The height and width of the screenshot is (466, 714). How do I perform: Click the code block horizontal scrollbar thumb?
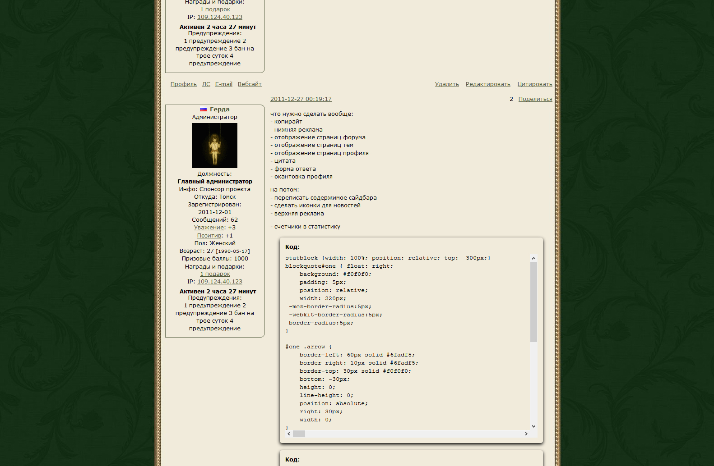tap(299, 434)
